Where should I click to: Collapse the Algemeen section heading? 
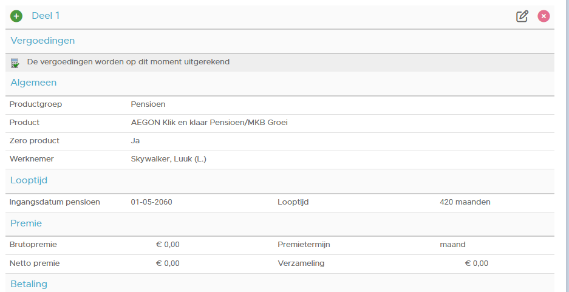tap(33, 83)
